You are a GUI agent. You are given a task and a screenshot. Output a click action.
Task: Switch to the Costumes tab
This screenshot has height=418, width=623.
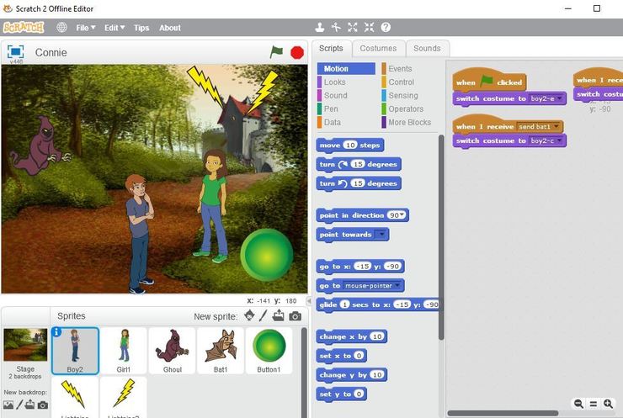click(378, 49)
